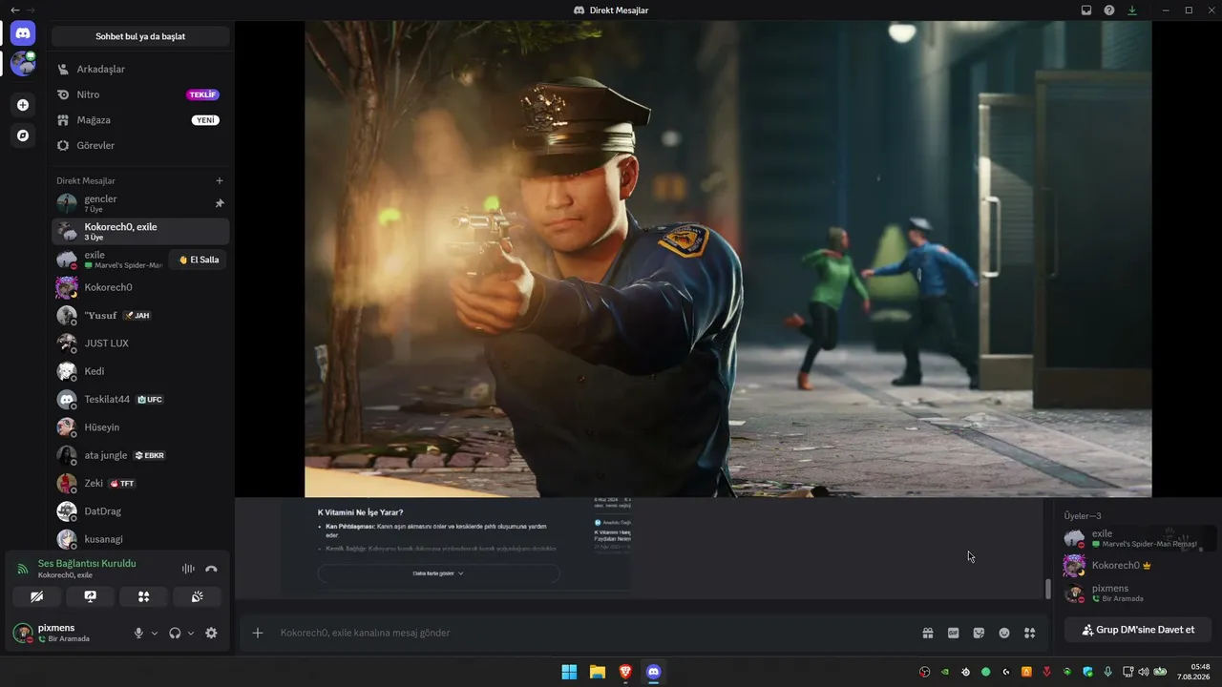Open the shared police officer image
This screenshot has height=687, width=1222.
[727, 259]
